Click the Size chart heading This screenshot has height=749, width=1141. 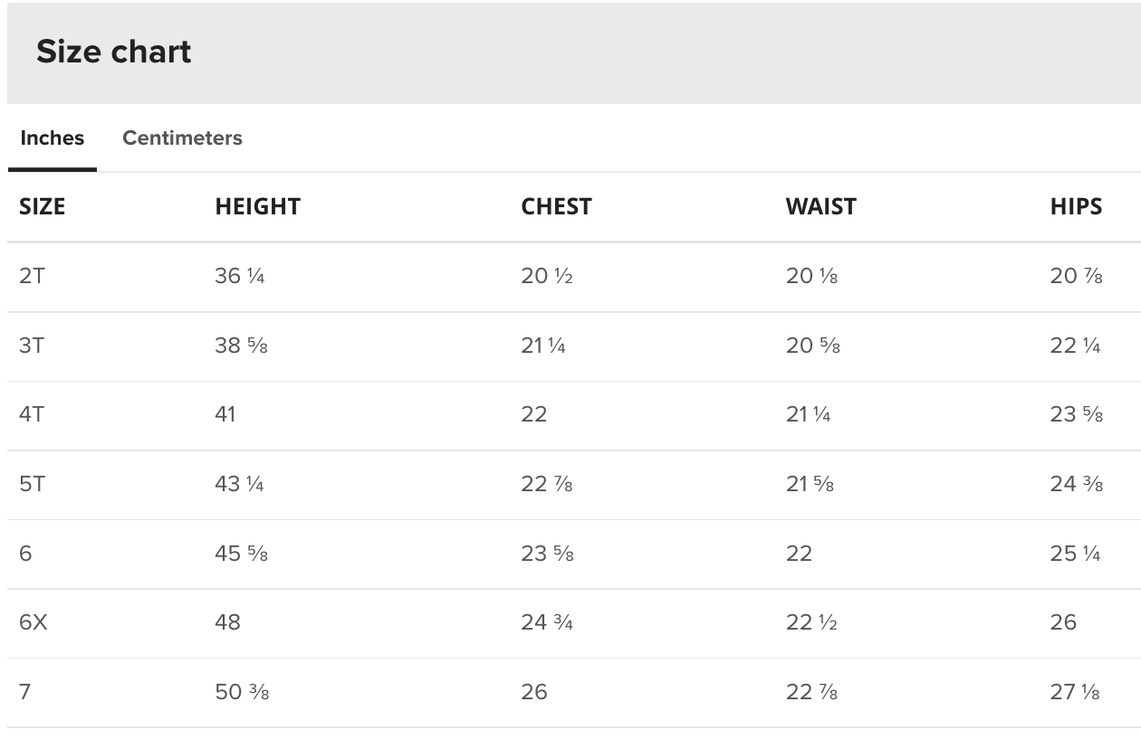[x=114, y=52]
